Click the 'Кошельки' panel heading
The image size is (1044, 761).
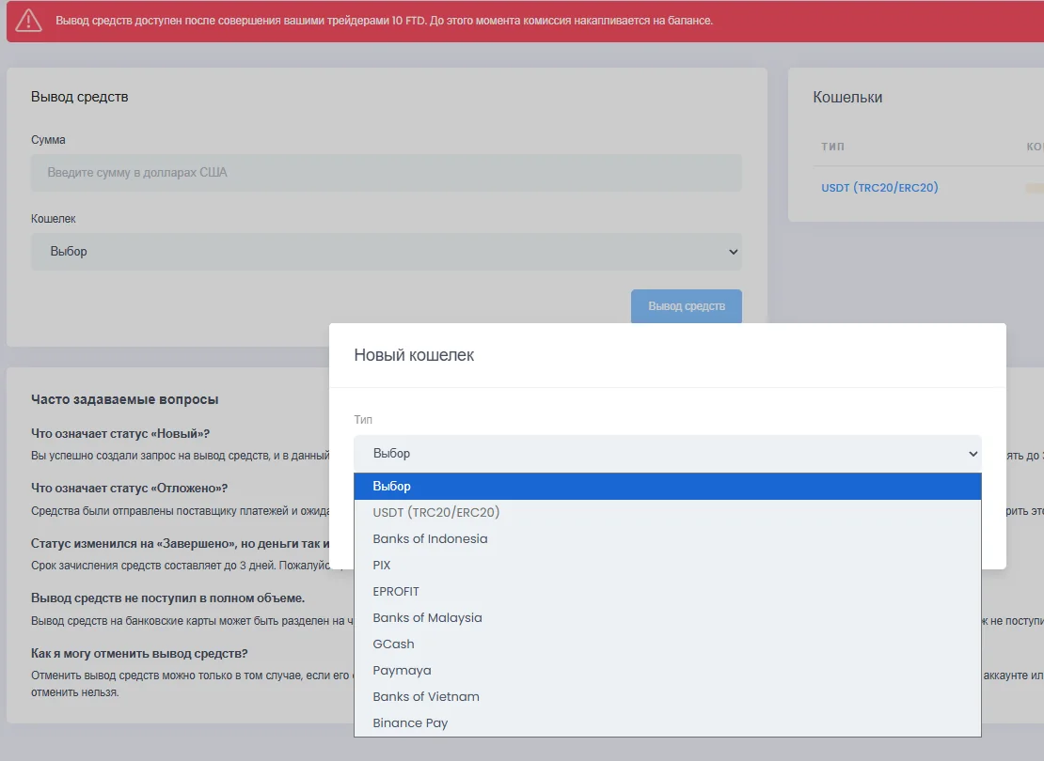pos(847,97)
